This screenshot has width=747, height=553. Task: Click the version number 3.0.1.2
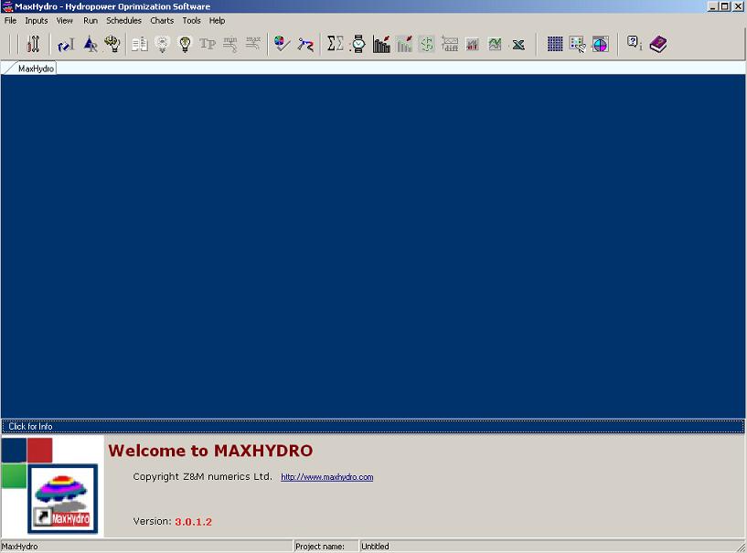(x=193, y=522)
